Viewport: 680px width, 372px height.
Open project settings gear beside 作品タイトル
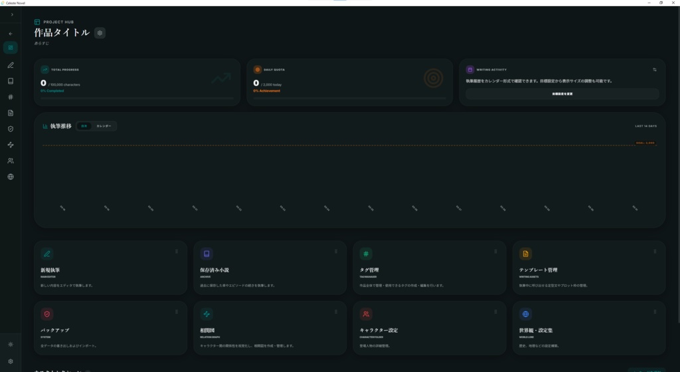[x=100, y=33]
